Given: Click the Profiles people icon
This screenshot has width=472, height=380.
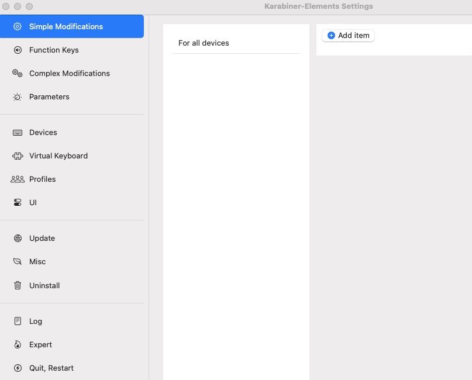Looking at the screenshot, I should point(18,179).
